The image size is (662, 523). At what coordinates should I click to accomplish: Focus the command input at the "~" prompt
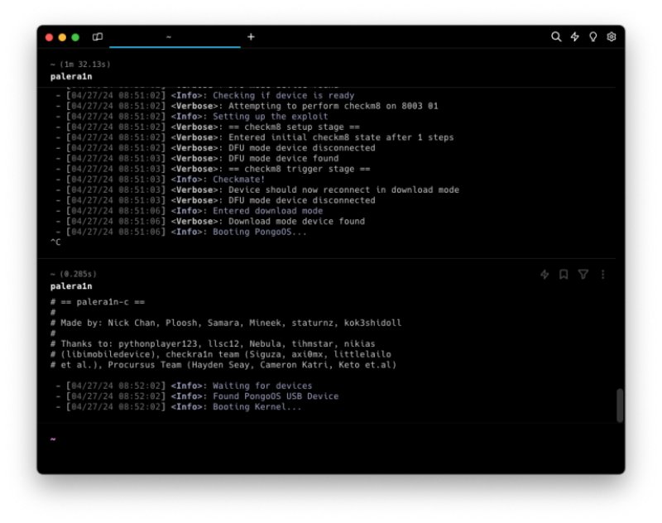click(329, 439)
